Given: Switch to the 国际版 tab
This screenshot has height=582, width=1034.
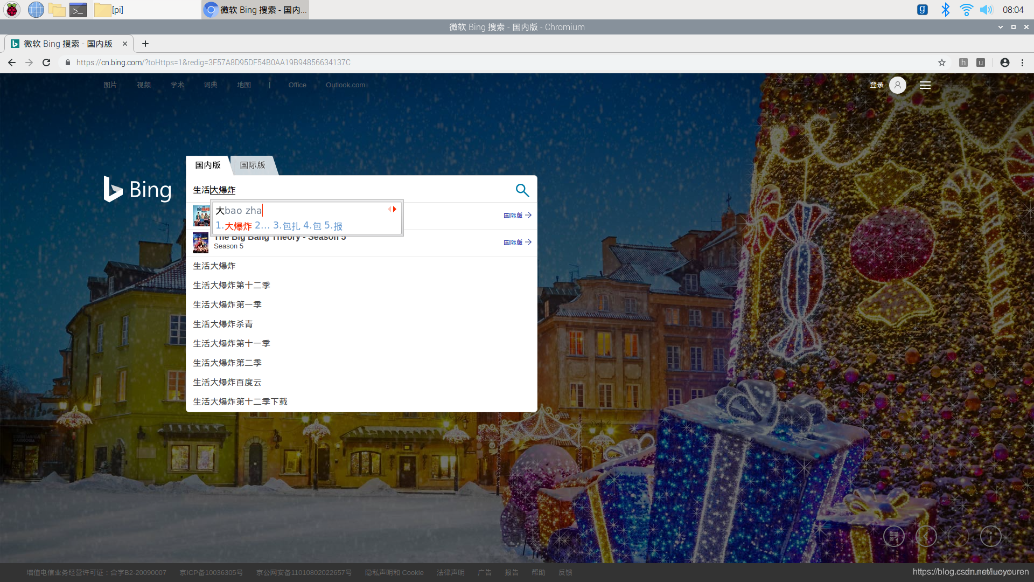Looking at the screenshot, I should point(253,165).
